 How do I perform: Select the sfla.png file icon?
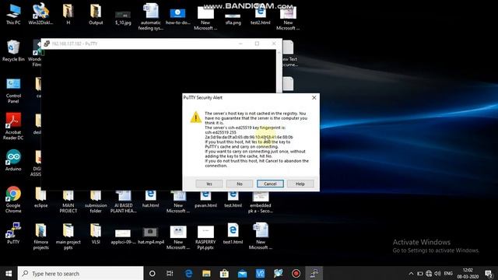pos(233,19)
